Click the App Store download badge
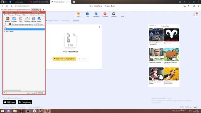This screenshot has width=201, height=113. coord(9,102)
